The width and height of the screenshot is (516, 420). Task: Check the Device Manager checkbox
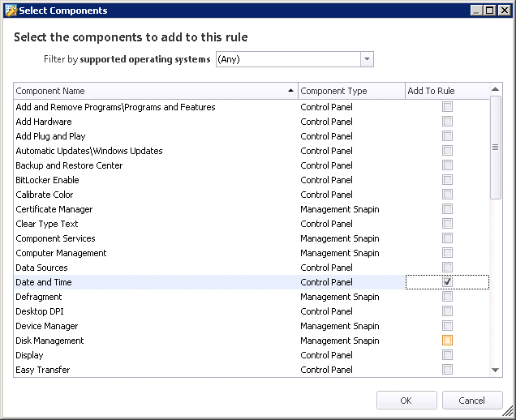[x=447, y=326]
